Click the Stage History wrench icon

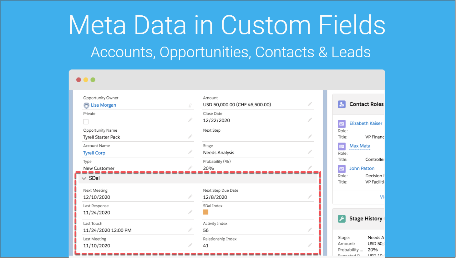click(x=342, y=219)
